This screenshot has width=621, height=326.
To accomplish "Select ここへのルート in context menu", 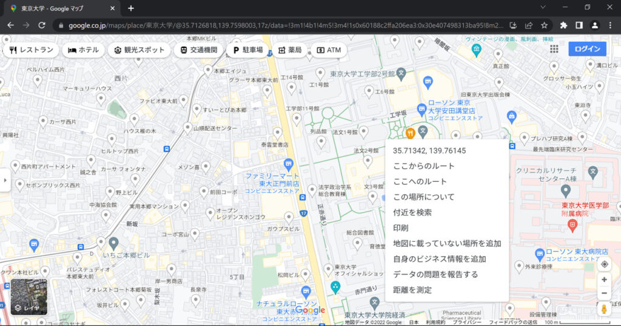I will point(447,181).
